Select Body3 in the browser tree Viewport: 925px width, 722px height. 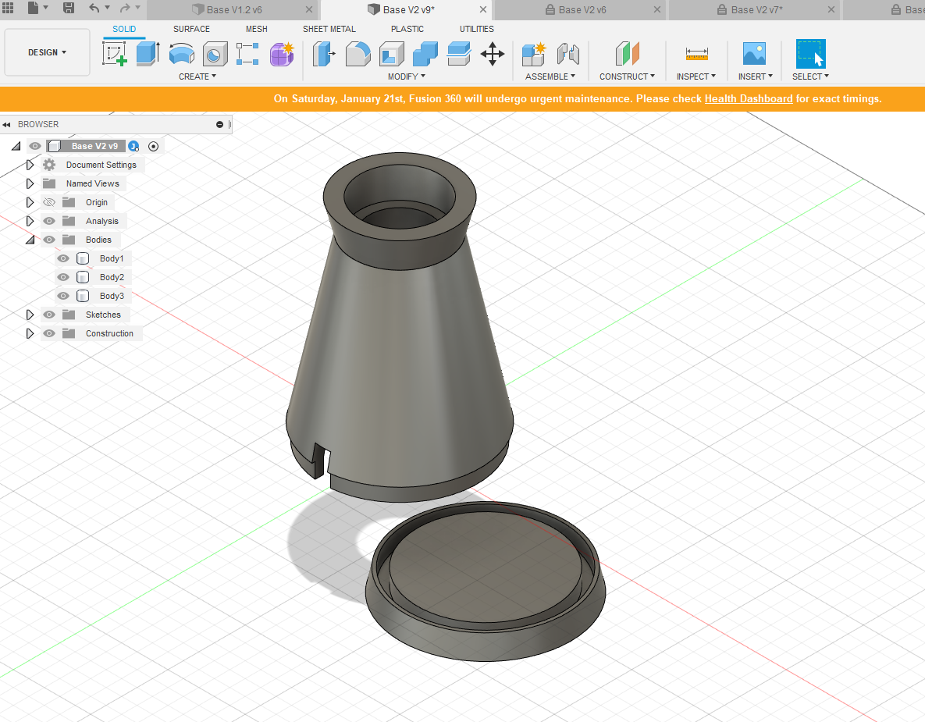[x=112, y=296]
